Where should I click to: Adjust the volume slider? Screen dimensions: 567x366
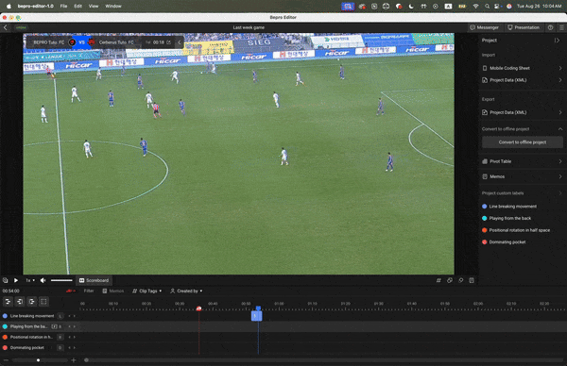pos(61,280)
